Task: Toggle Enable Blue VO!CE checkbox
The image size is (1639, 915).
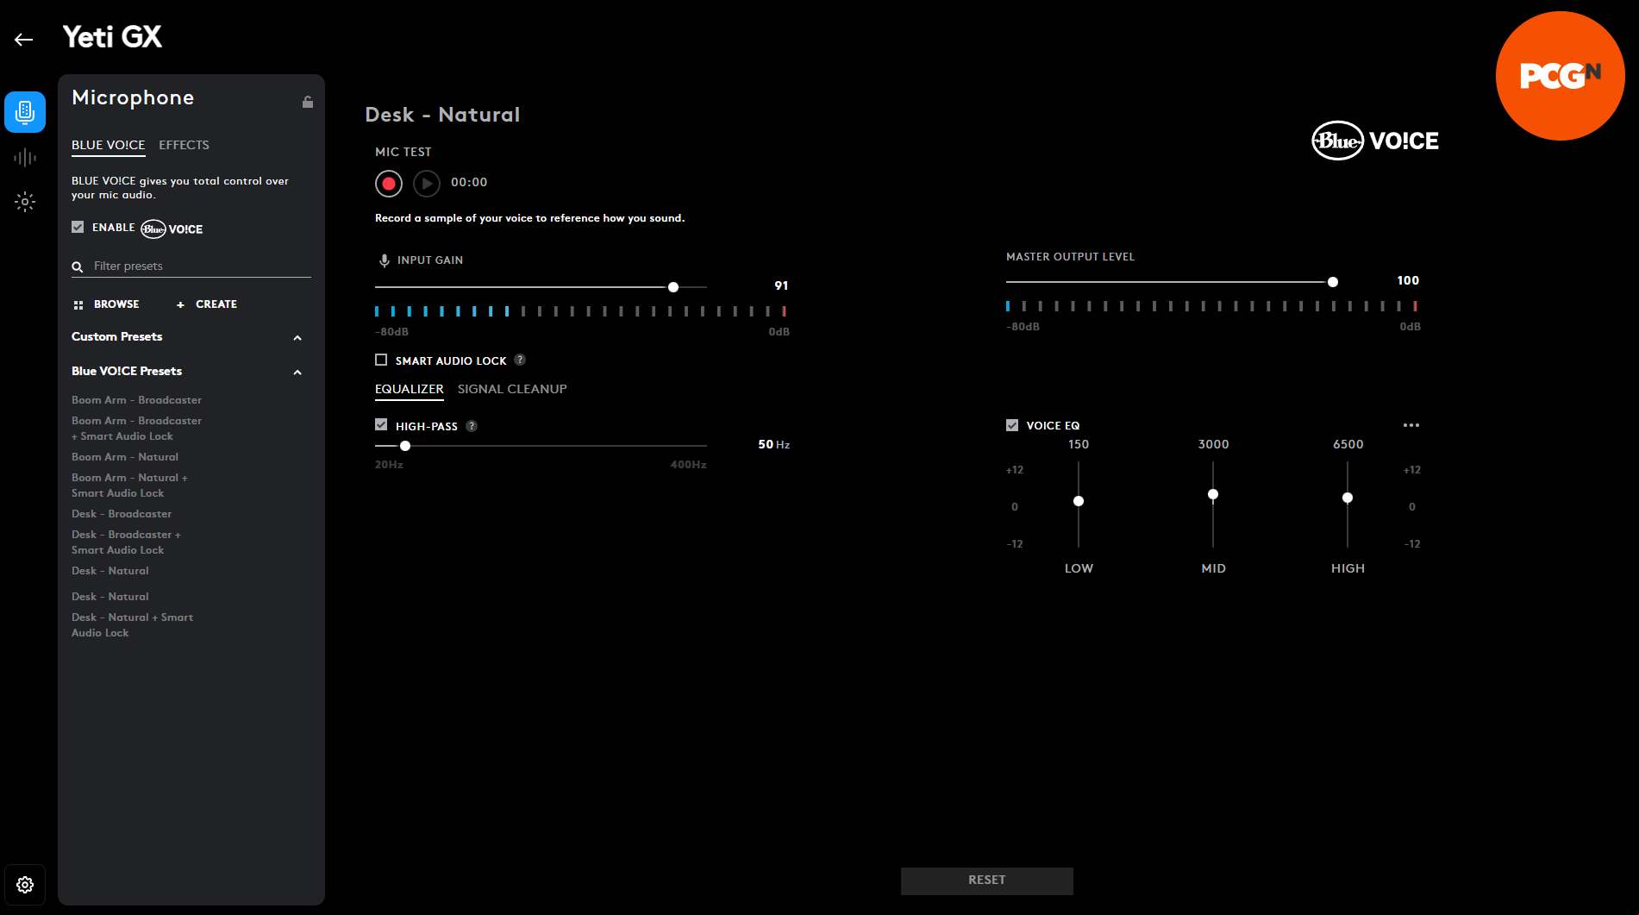Action: 78,227
